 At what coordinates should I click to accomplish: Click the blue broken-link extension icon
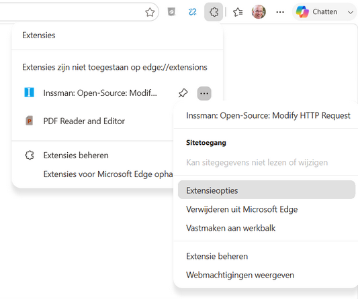193,12
